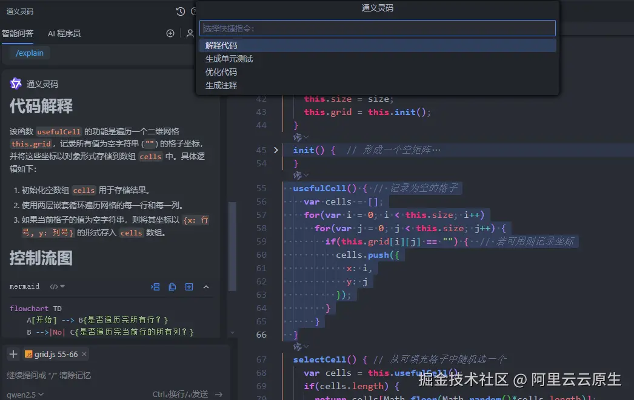
Task: Click line number 45 in the gutter
Action: pos(261,149)
